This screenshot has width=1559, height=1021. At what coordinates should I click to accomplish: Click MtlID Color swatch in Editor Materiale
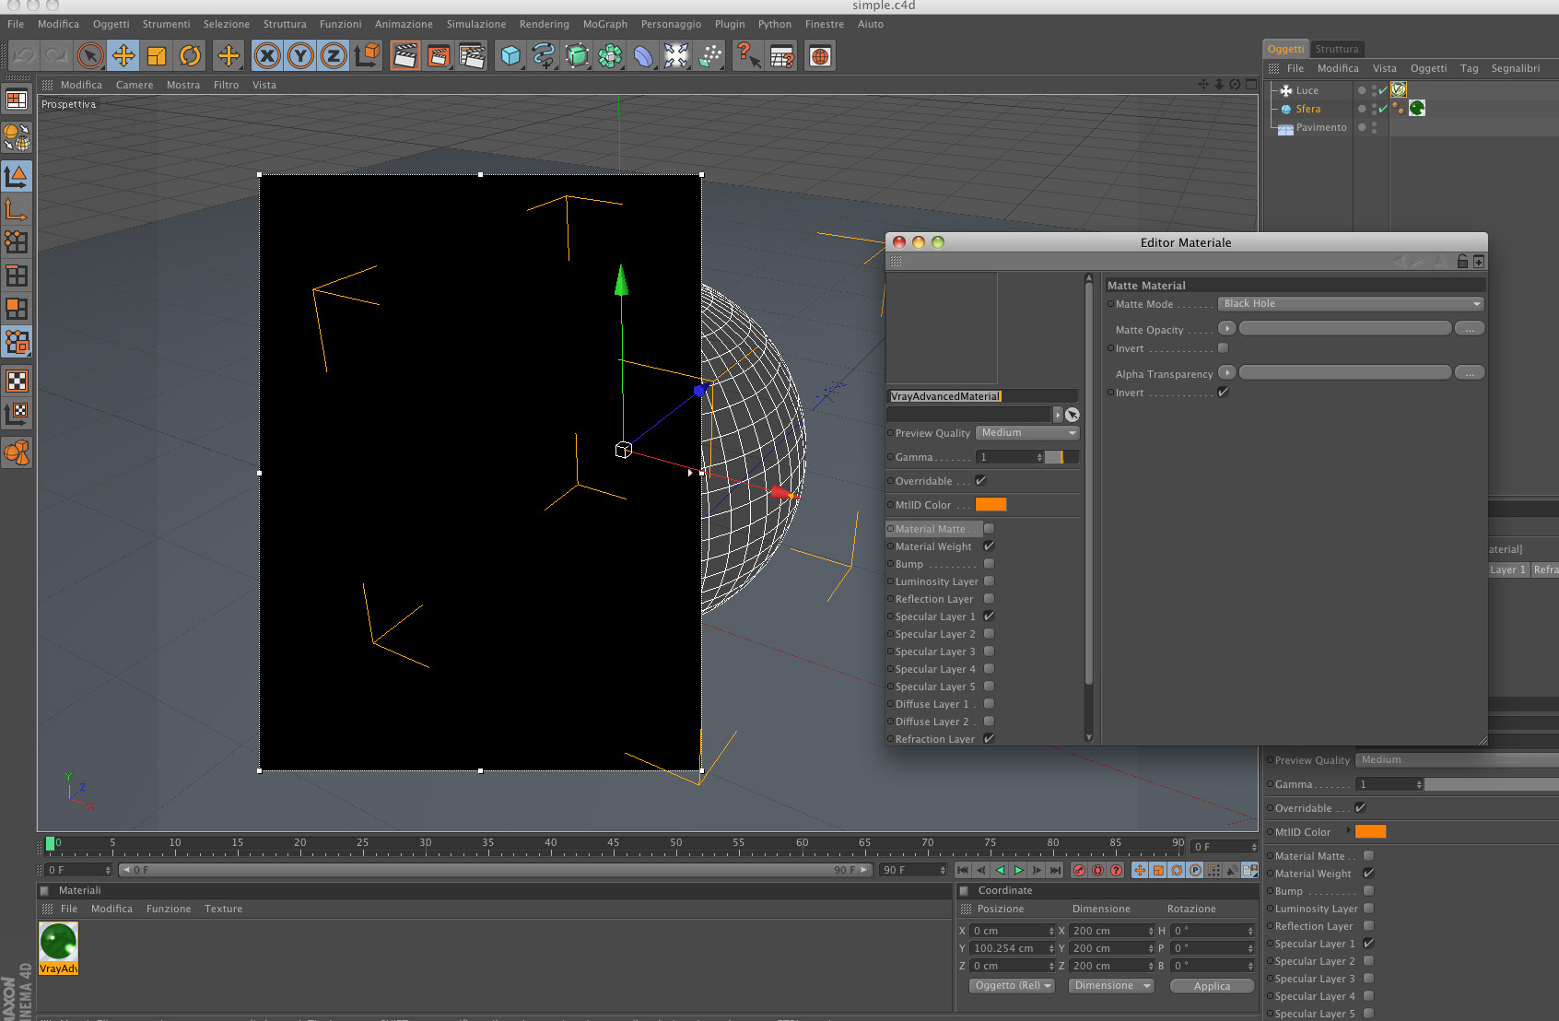coord(990,505)
